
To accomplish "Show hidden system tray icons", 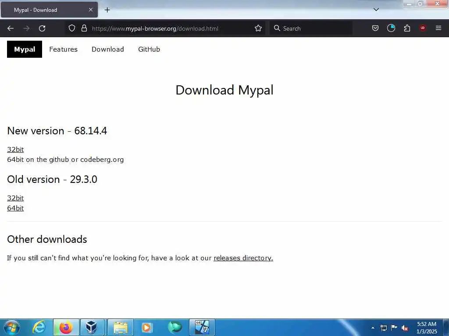I will point(373,328).
